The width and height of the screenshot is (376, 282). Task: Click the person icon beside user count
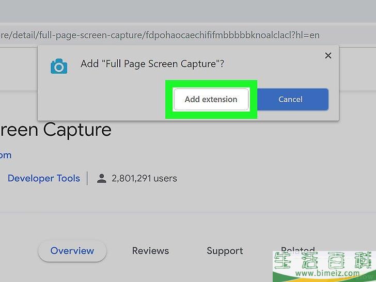coord(102,179)
